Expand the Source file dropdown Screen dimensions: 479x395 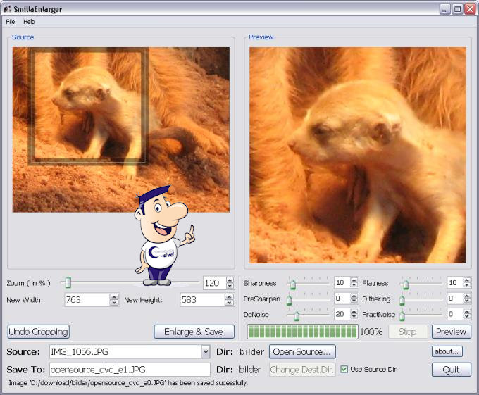(x=205, y=351)
